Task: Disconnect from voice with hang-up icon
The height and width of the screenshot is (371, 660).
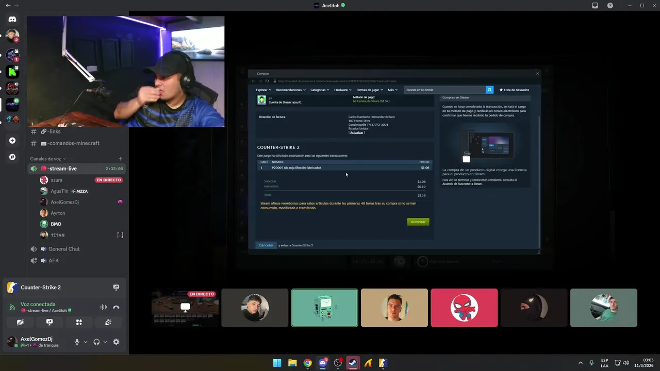Action: click(x=116, y=307)
